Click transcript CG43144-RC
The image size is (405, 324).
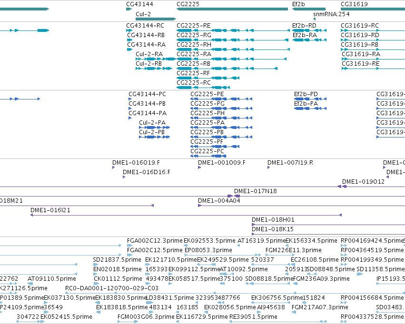coord(145,26)
